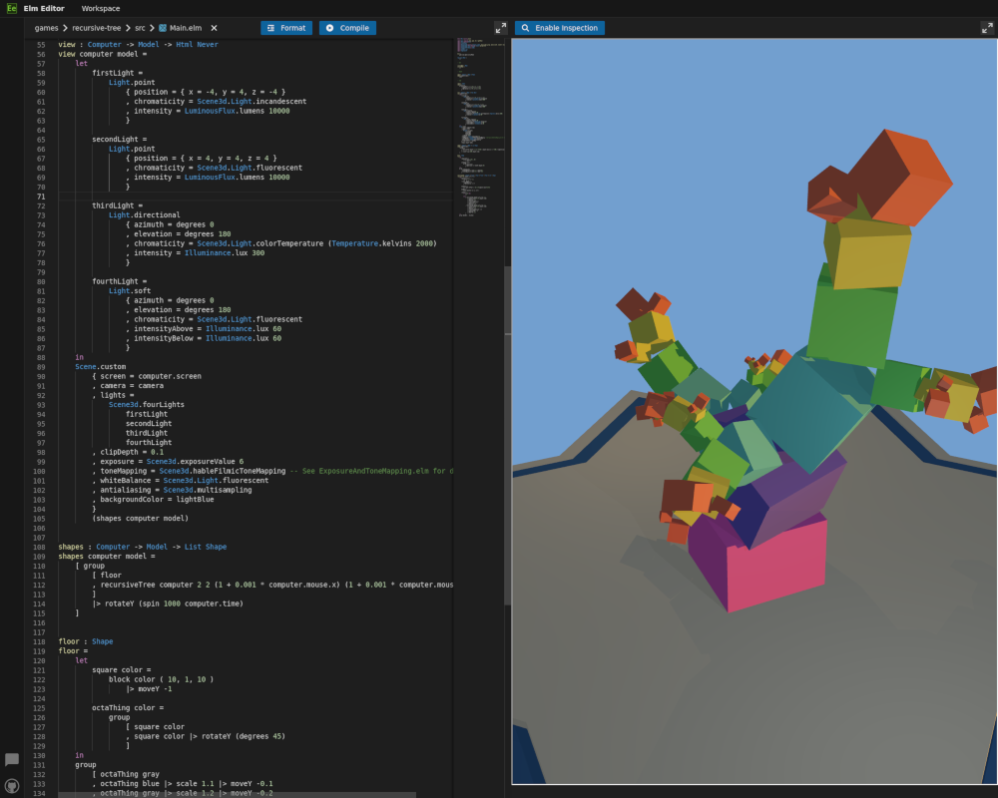This screenshot has height=798, width=998.
Task: Open the GitHub link icon
Action: (12, 785)
